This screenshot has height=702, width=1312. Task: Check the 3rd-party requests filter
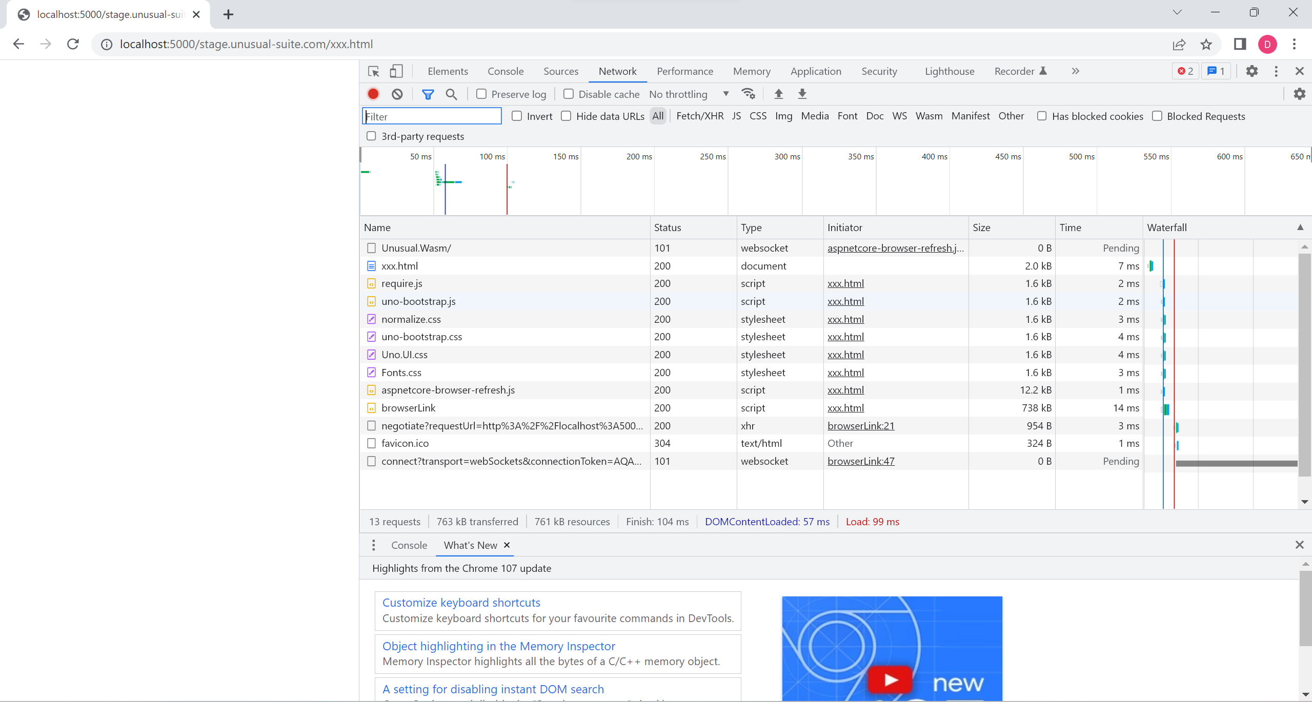point(371,136)
